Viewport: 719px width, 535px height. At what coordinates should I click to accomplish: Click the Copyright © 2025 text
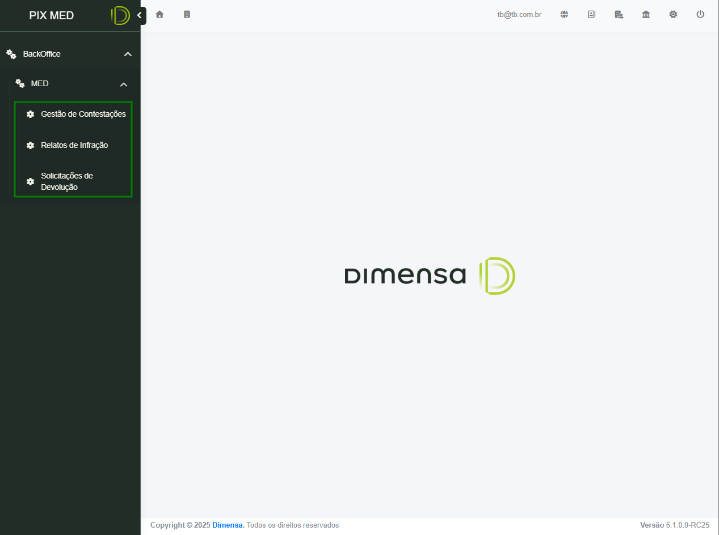[180, 525]
